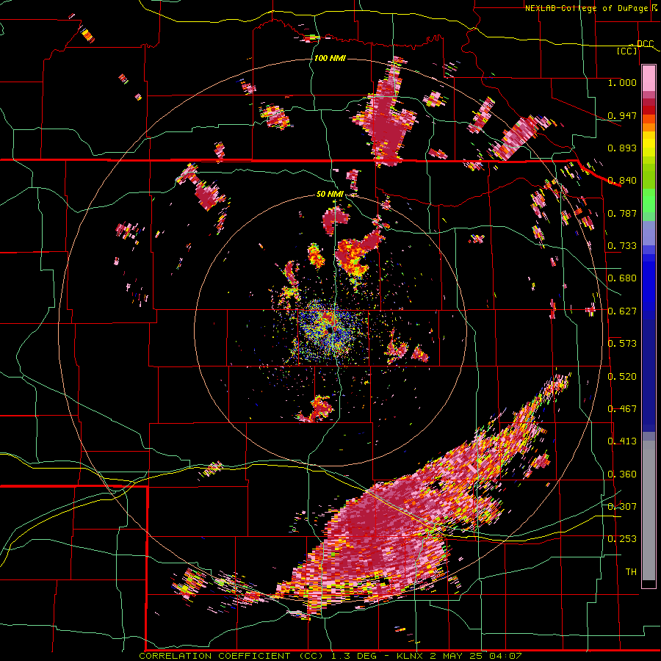Click the CORRELATION COEFFICIENT (CC) product title
Screen dimensions: 661x661
click(231, 656)
